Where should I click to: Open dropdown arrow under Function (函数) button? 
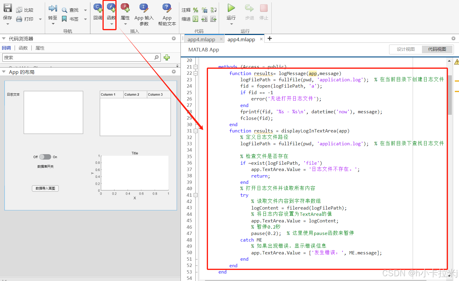tap(111, 24)
